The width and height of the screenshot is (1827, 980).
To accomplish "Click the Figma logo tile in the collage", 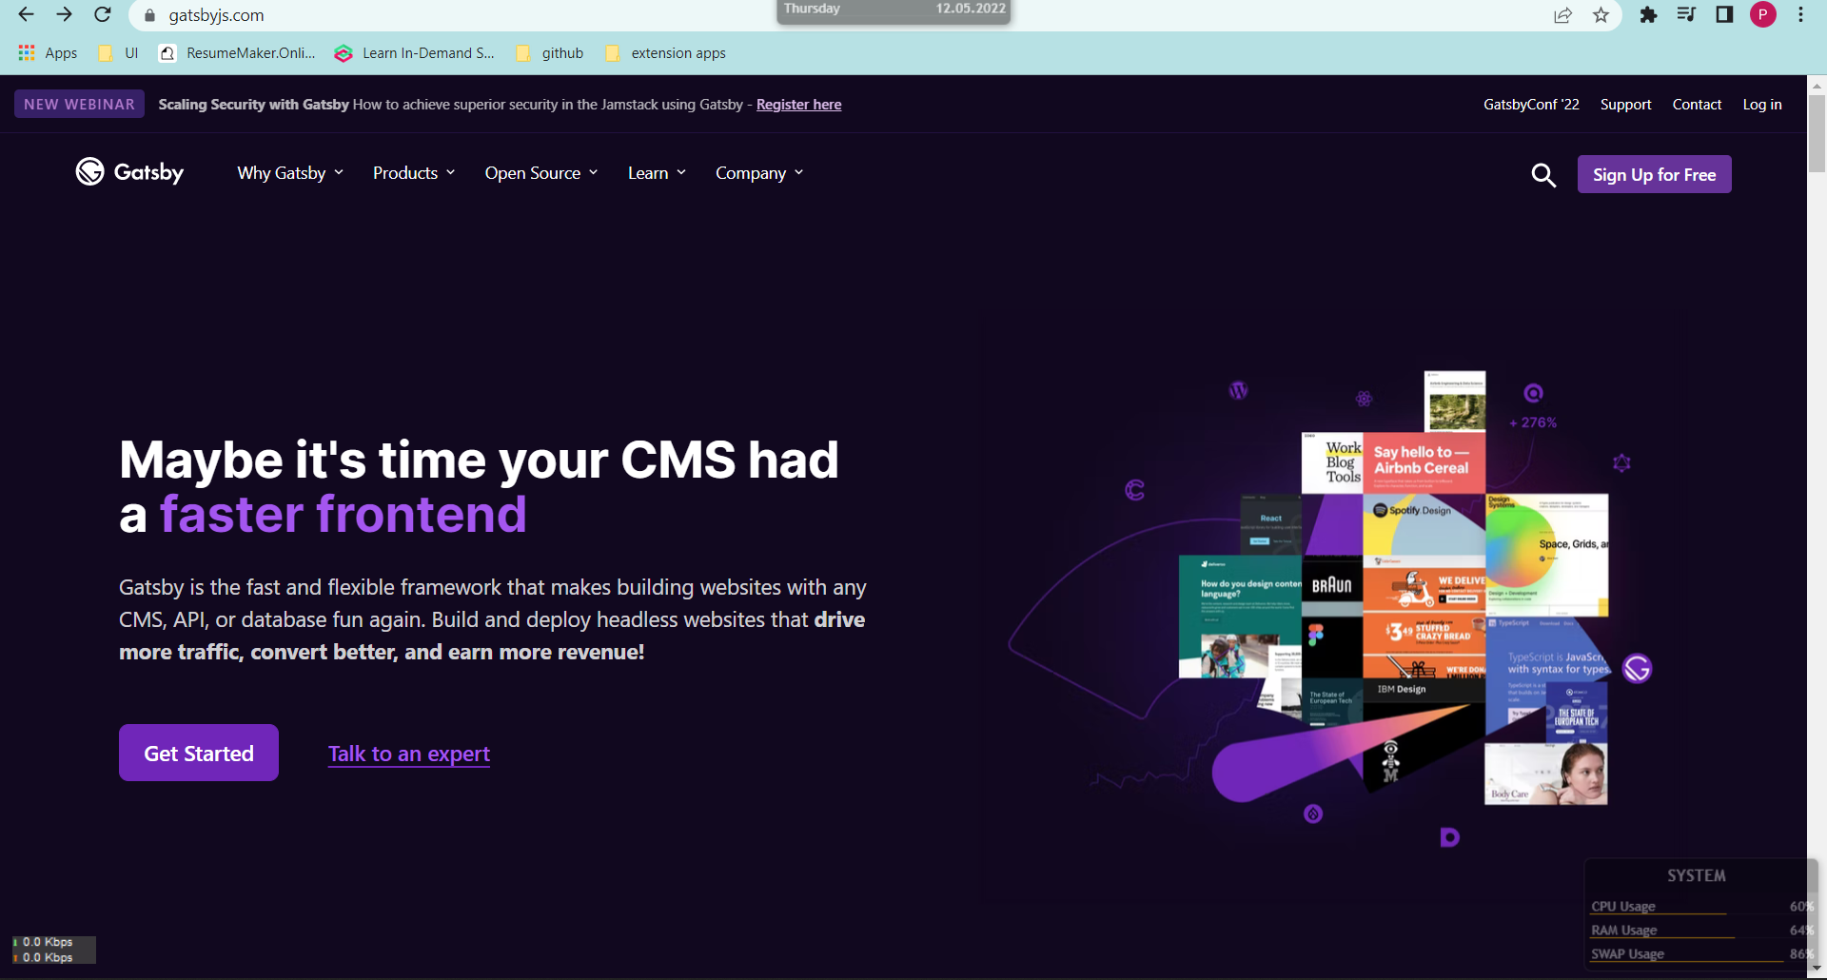I will (1316, 635).
